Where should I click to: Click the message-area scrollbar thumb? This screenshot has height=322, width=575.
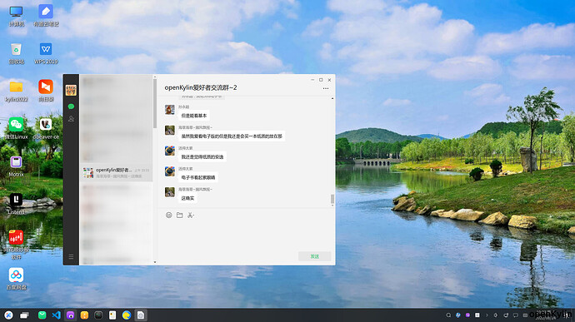(x=332, y=199)
